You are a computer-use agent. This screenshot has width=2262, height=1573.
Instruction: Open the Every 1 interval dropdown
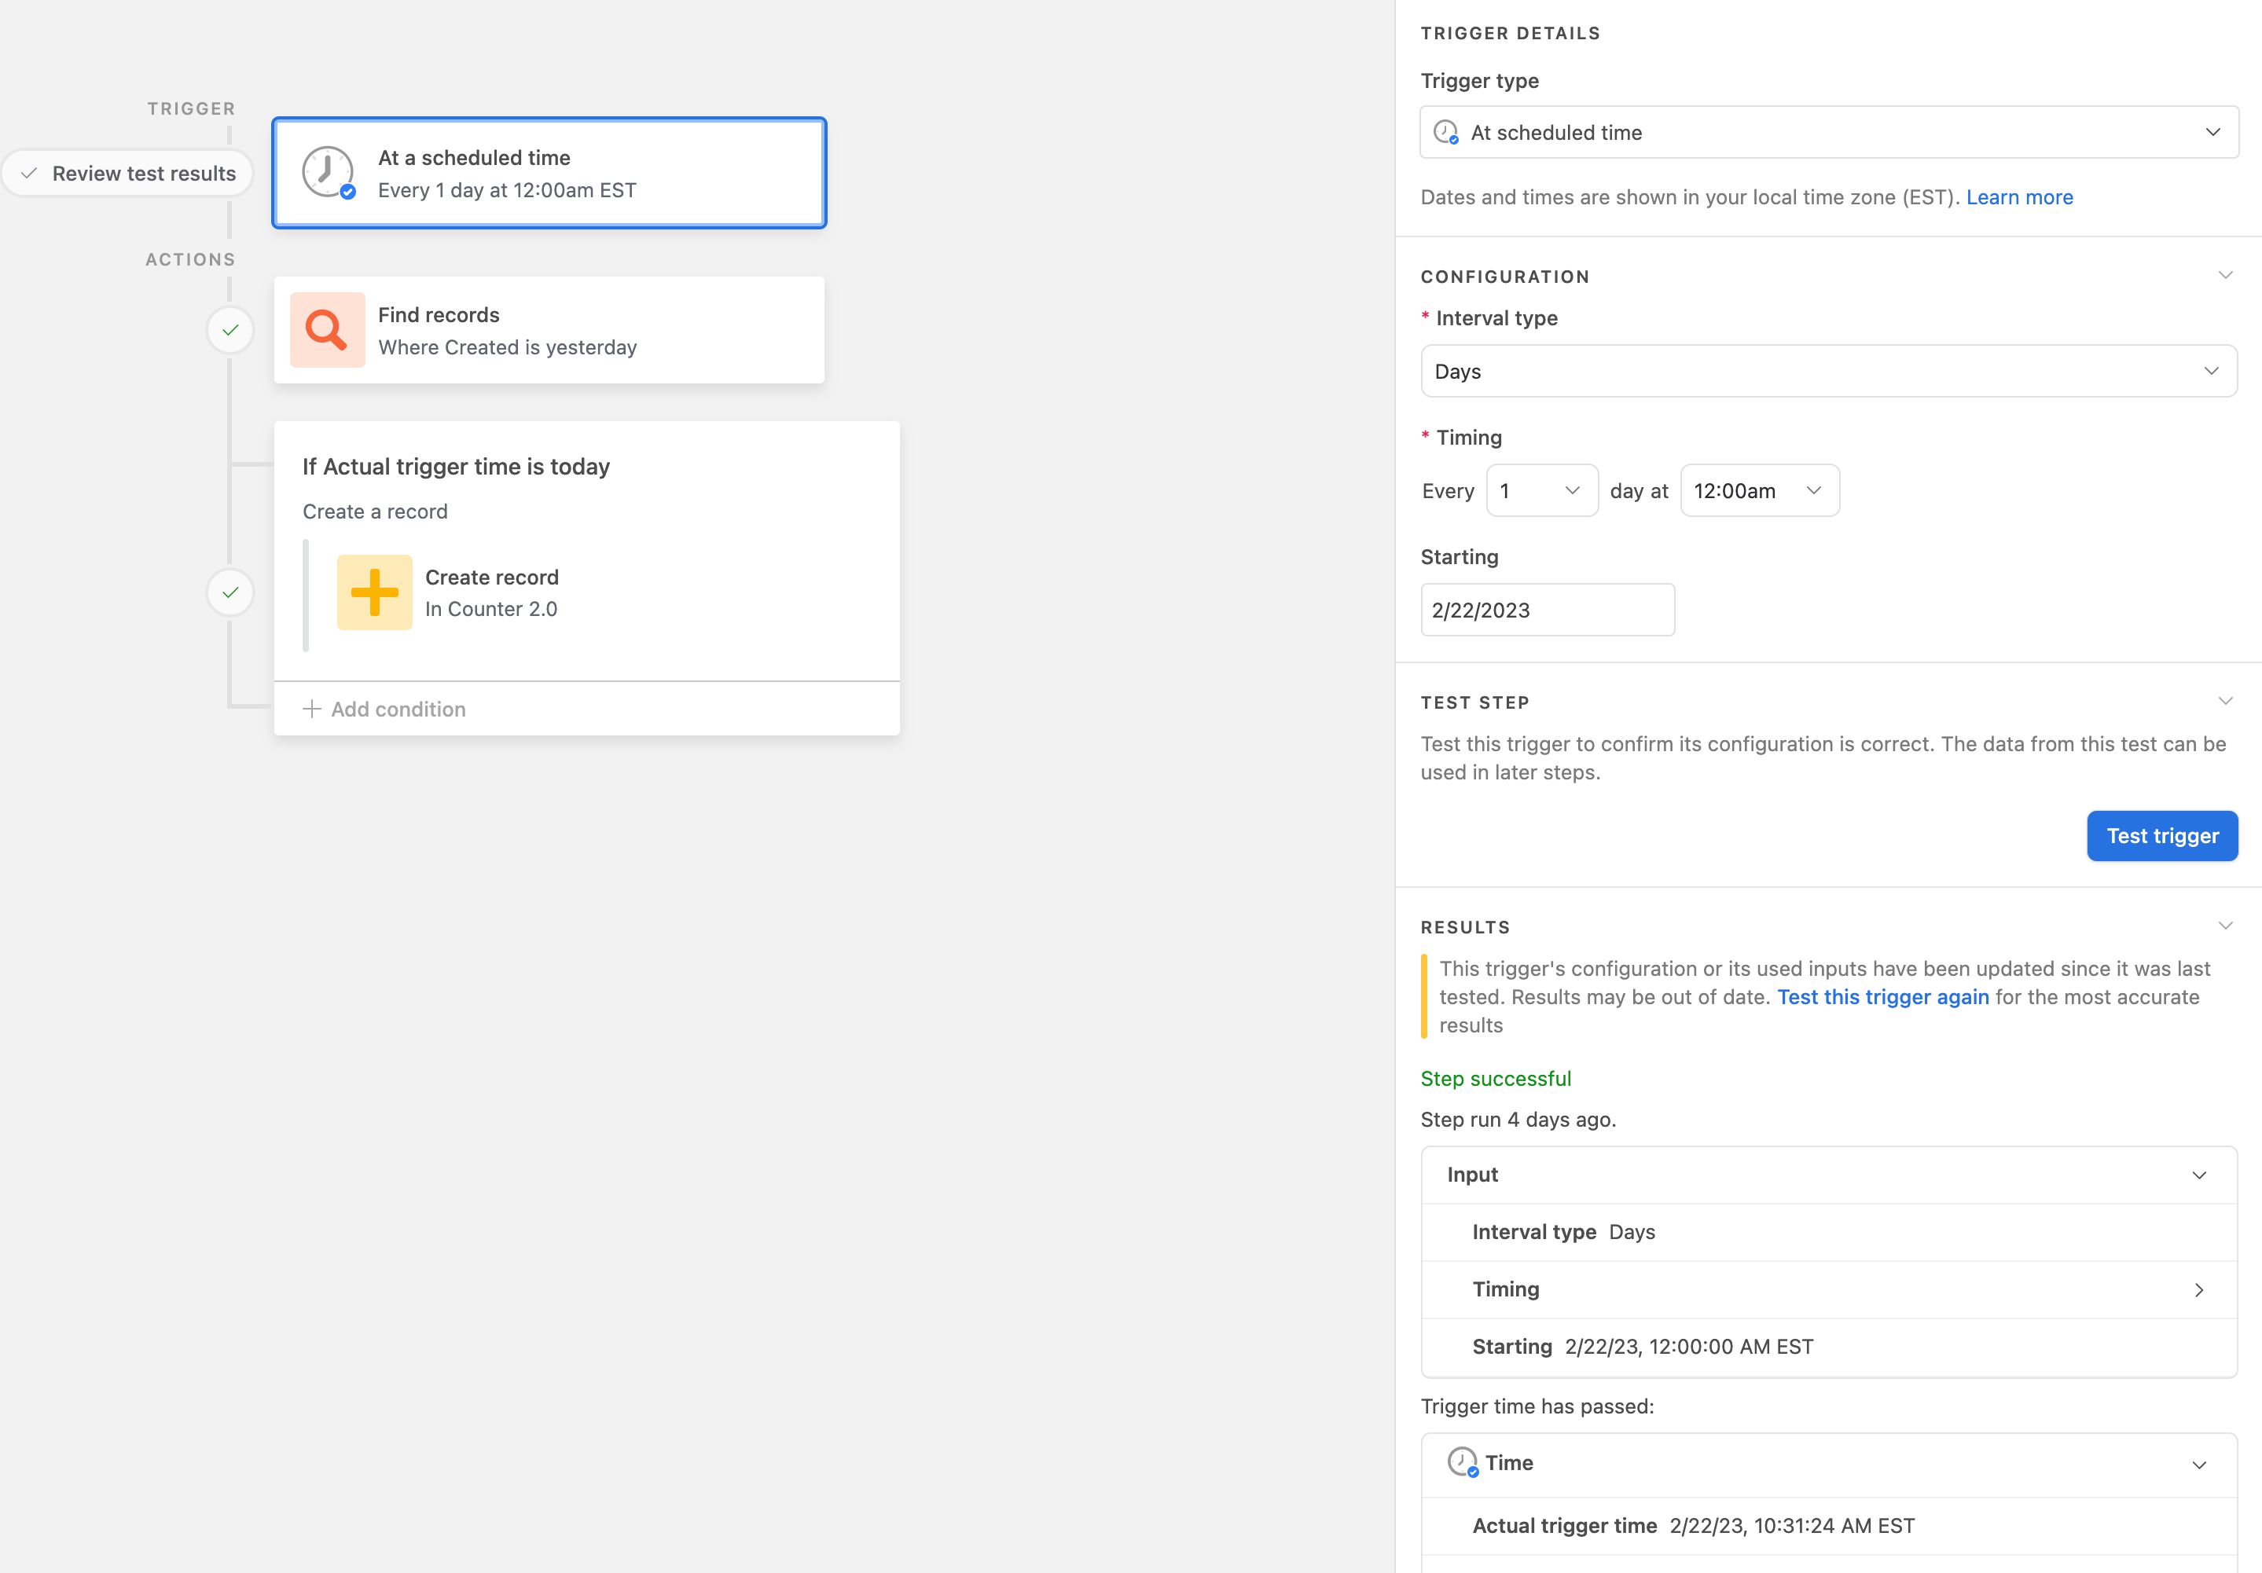click(1542, 490)
